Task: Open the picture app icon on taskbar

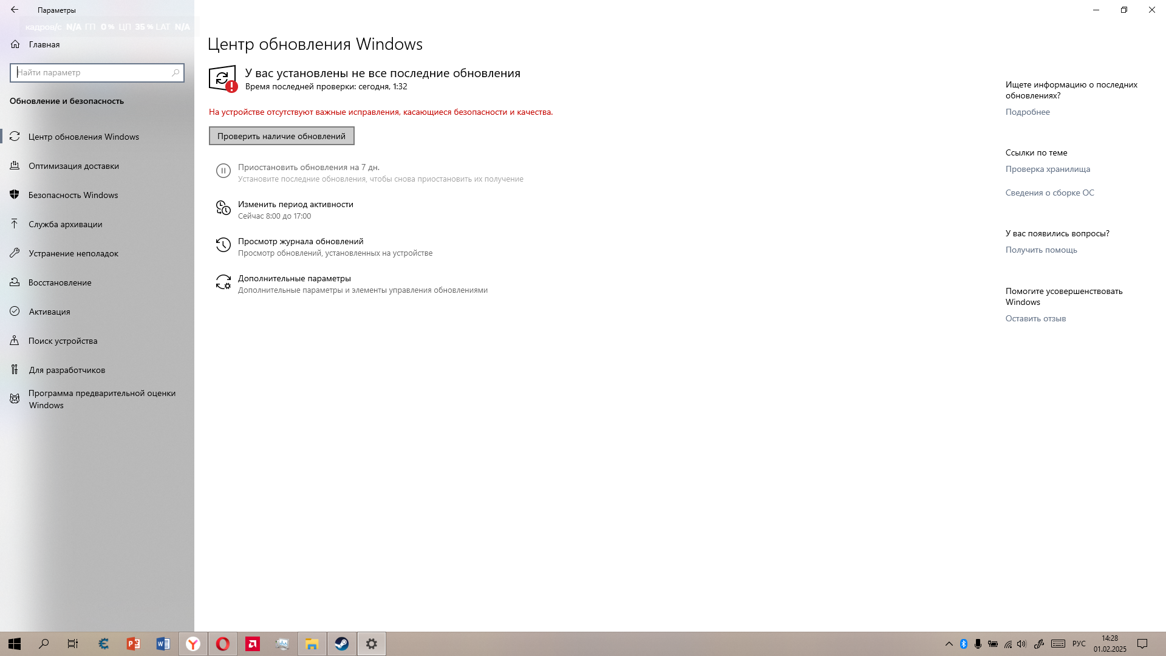Action: coord(282,644)
